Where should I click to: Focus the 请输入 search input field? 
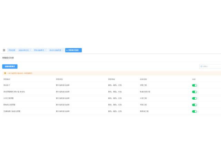click(211, 66)
